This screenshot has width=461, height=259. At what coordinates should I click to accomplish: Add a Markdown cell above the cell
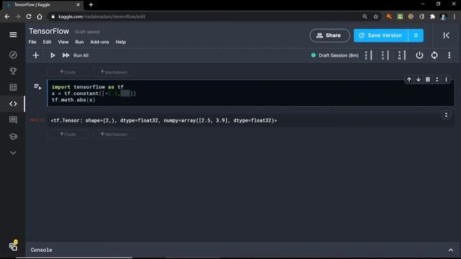click(114, 72)
